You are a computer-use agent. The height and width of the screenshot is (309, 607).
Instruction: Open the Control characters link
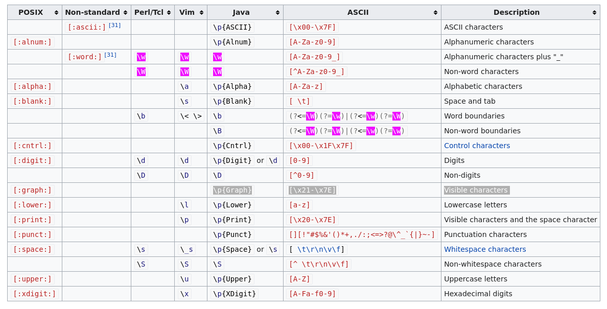(x=477, y=146)
